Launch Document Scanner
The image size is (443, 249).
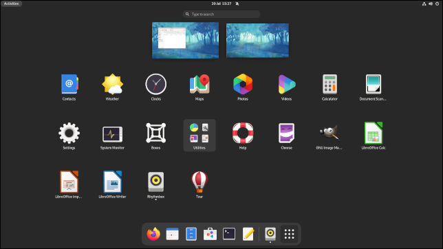[x=373, y=87]
